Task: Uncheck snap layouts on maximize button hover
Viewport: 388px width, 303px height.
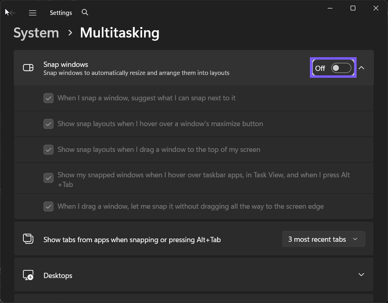Action: click(x=48, y=124)
